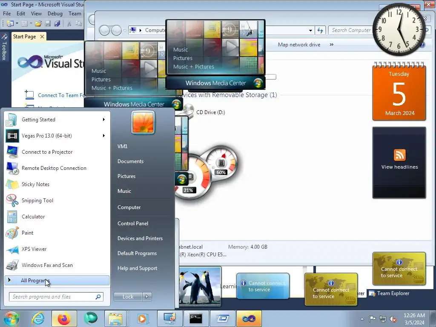
Task: Click New Project toolbar icon in Visual Studio
Action: [x=10, y=24]
